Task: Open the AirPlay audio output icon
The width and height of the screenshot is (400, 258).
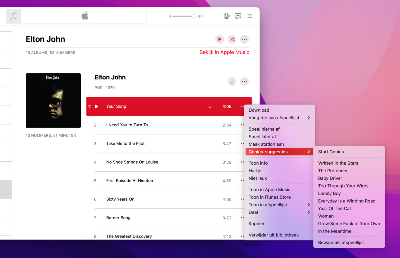Action: [x=226, y=16]
